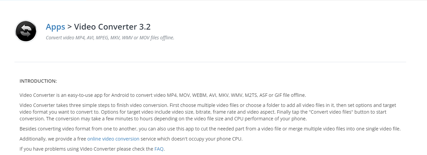The width and height of the screenshot is (427, 155).
Task: Open the Apps breadcrumb link
Action: pyautogui.click(x=55, y=27)
